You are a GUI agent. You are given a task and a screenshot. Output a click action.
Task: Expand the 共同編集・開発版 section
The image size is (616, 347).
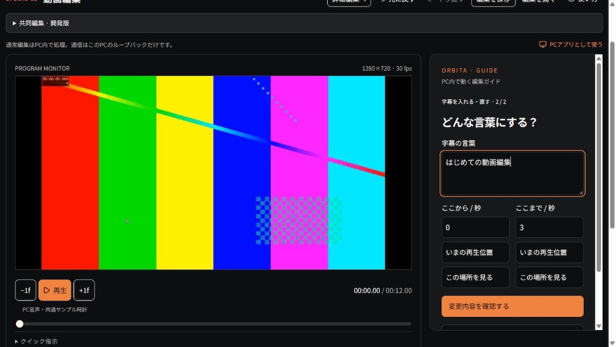[x=304, y=23]
